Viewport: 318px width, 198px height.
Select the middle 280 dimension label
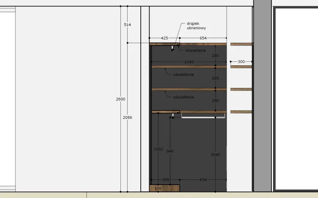click(x=215, y=78)
